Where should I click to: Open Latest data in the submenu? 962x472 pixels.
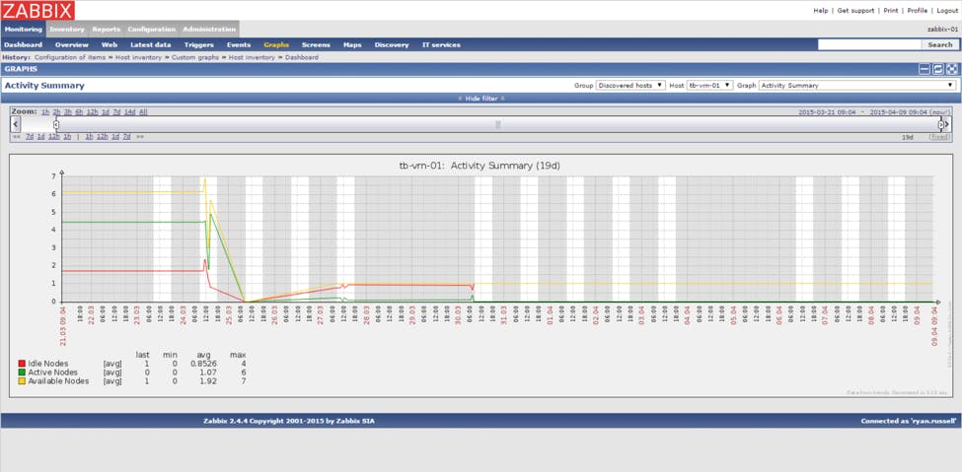point(150,44)
